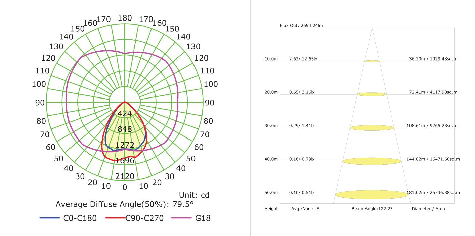
Task: Click the Height column header
Action: pyautogui.click(x=271, y=209)
